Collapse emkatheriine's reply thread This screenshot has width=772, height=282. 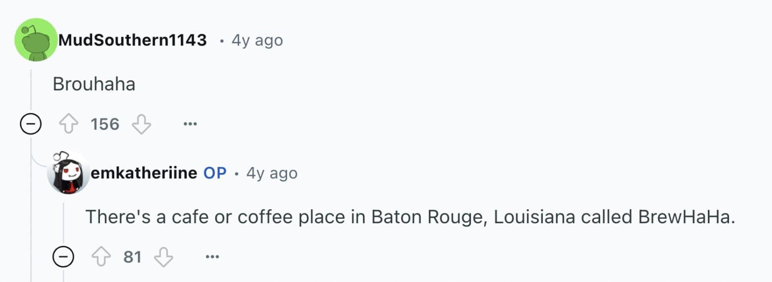tap(63, 257)
